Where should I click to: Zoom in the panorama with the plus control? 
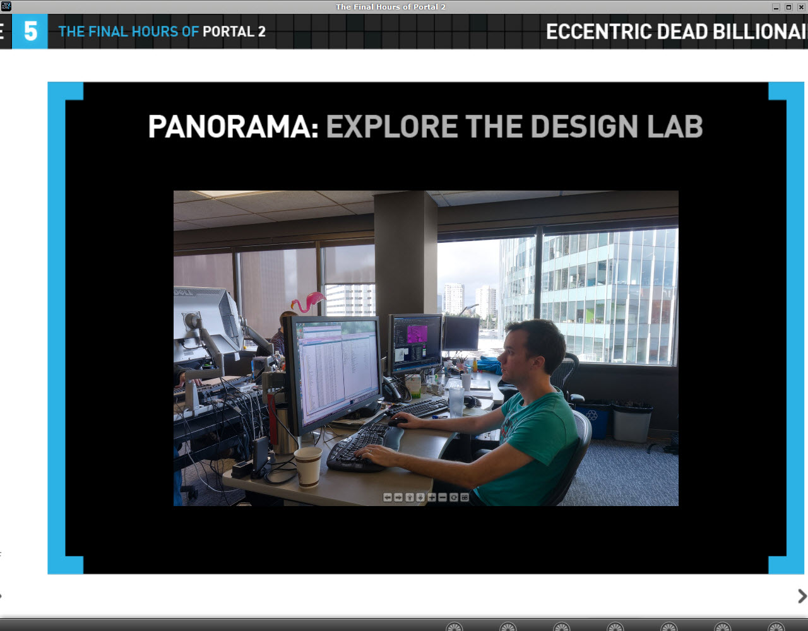(x=432, y=497)
